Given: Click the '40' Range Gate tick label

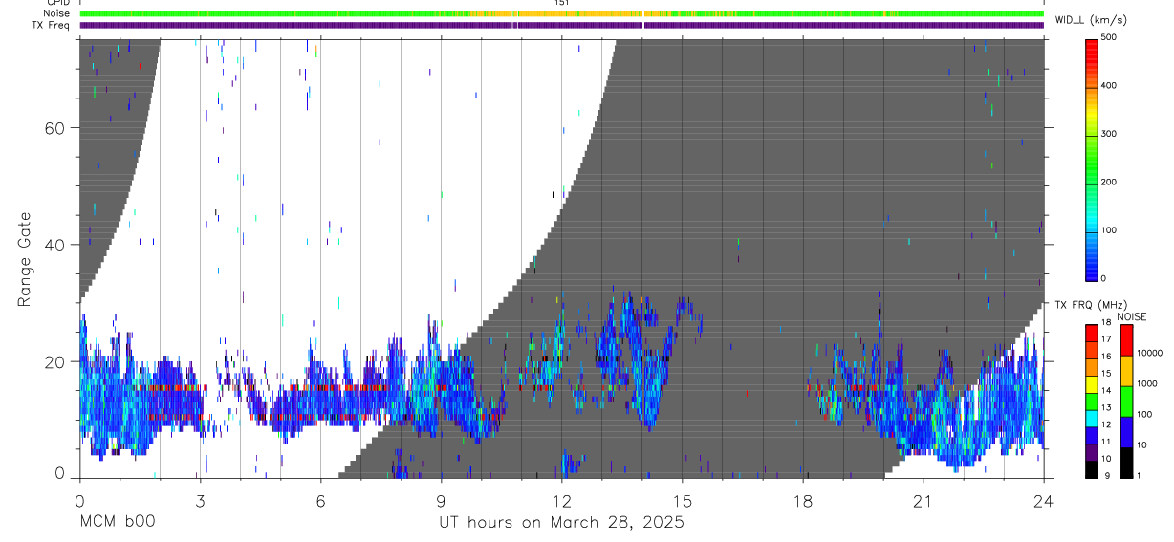Looking at the screenshot, I should [54, 245].
